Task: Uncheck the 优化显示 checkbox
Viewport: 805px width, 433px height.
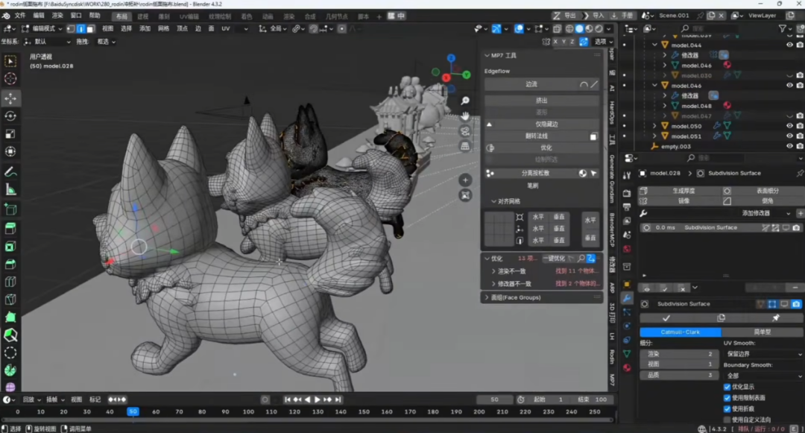Action: (727, 387)
